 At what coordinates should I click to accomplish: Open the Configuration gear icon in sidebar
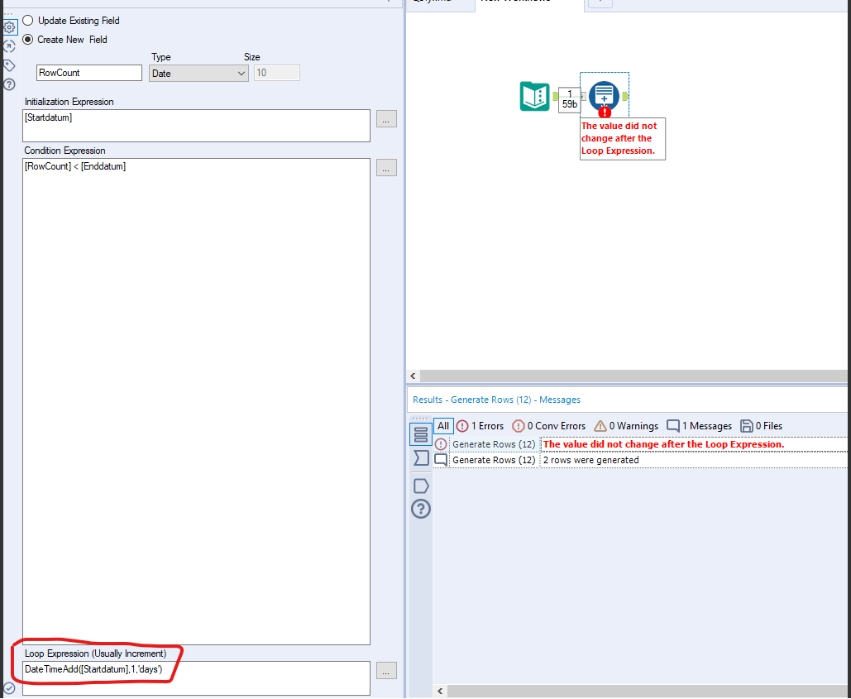click(9, 27)
